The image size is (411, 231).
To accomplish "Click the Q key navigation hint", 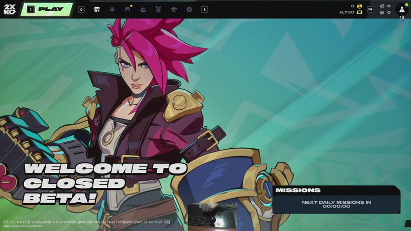I will tap(81, 9).
